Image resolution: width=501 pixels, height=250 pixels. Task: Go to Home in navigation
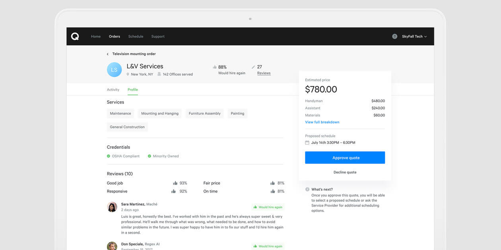[96, 37]
